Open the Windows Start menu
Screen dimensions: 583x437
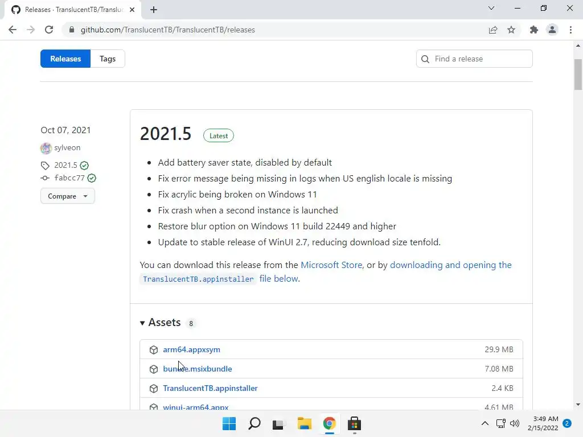click(x=229, y=423)
